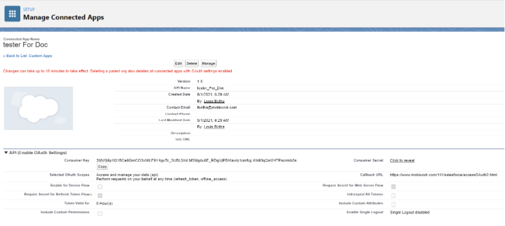Toggle Require Secret for Refresh Token Flow
The image size is (505, 226).
[100, 195]
